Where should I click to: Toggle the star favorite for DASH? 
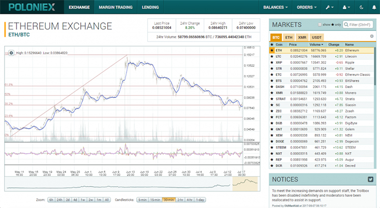point(272,87)
